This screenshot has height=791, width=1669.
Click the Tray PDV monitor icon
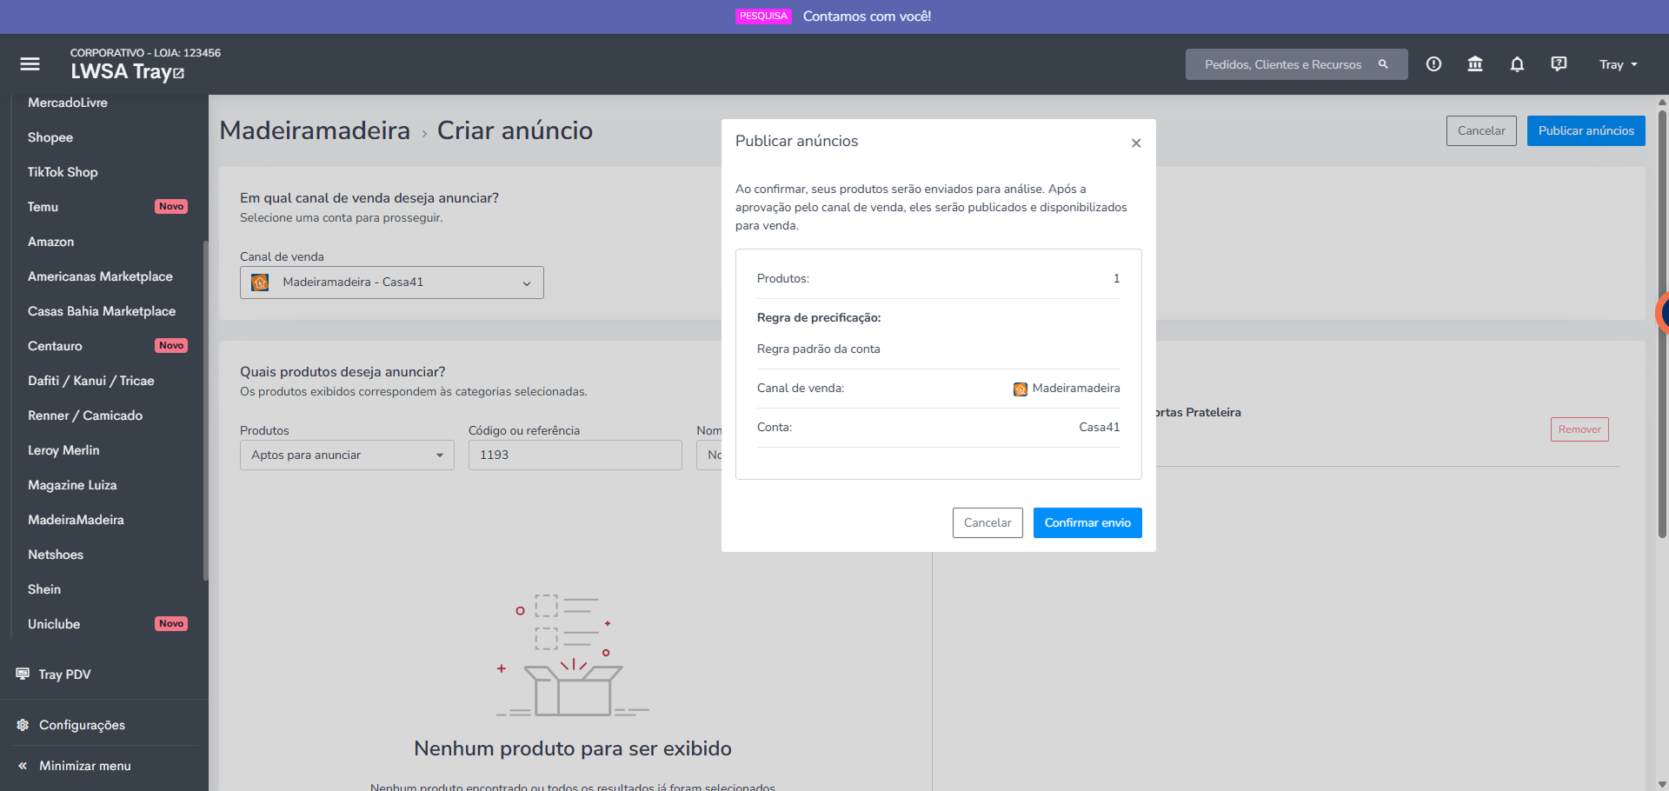pos(23,674)
